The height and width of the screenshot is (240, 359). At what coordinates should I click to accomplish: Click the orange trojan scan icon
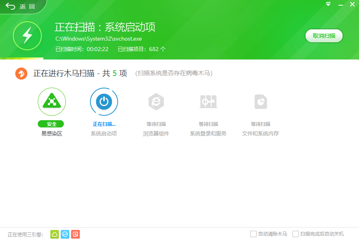(21, 73)
